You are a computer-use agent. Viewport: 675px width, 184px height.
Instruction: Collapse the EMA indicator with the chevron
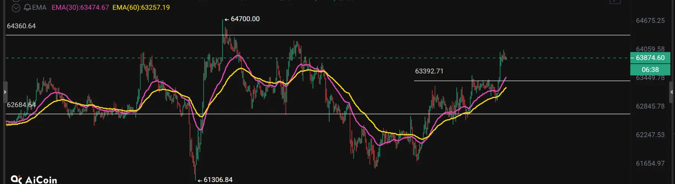click(x=16, y=8)
